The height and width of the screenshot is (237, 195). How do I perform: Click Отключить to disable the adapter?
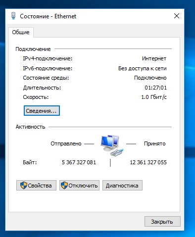[79, 186]
